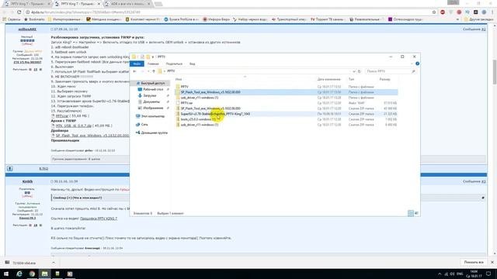Select the PPTV.rar file

coord(287,103)
